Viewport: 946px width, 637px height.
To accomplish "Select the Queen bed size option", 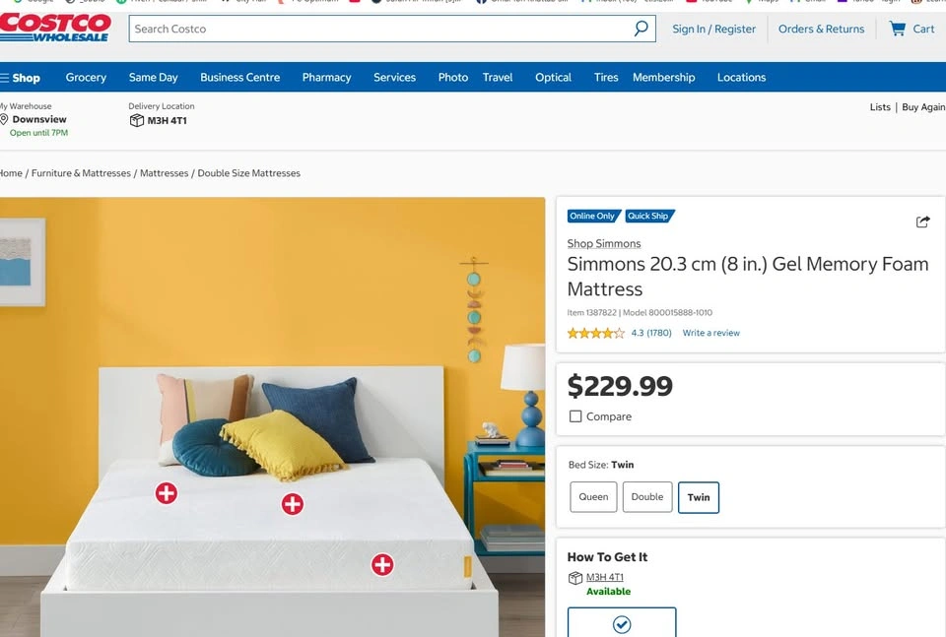I will (x=593, y=497).
